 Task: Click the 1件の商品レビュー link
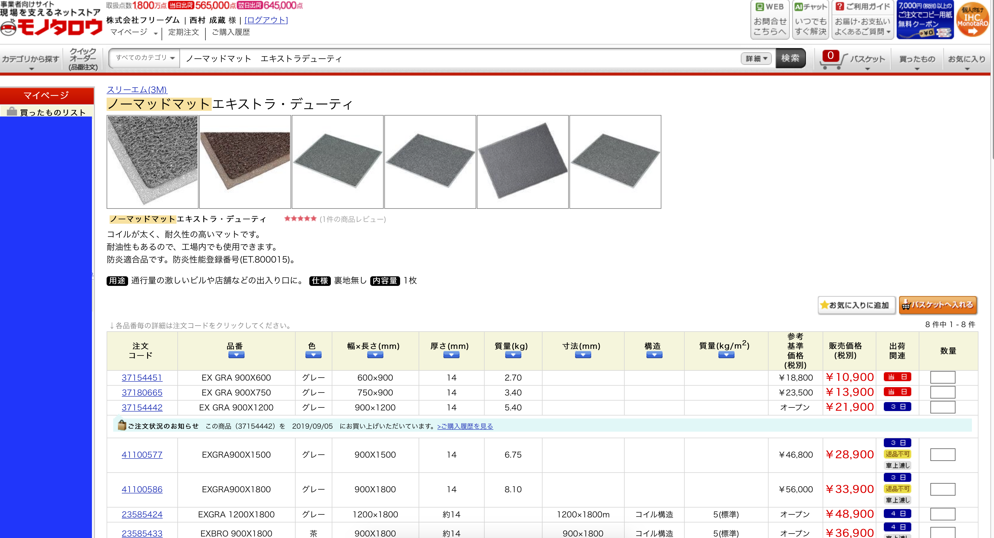tap(353, 219)
